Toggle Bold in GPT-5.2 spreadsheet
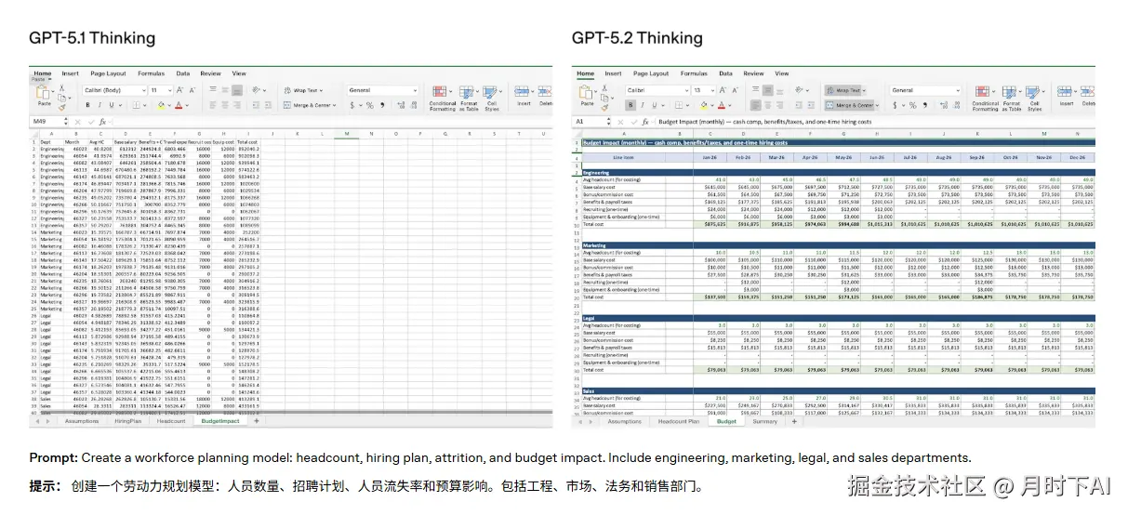1128x515 pixels. click(x=630, y=105)
